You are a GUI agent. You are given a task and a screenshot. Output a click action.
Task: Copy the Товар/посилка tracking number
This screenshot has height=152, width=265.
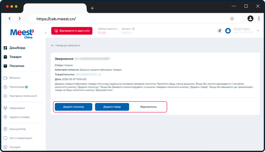pos(99,74)
